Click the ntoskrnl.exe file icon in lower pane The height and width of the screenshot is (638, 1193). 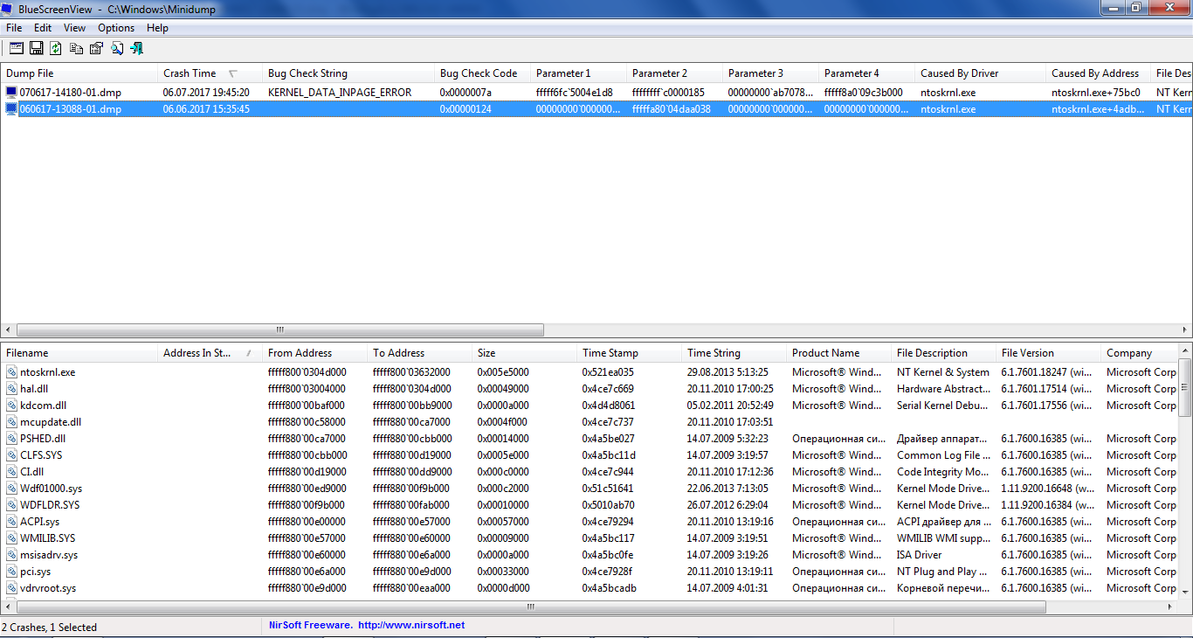tap(11, 372)
